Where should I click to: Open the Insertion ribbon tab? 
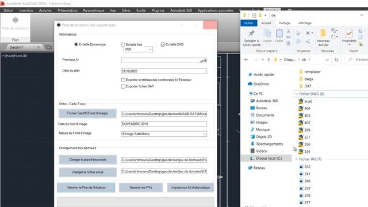(x=26, y=10)
